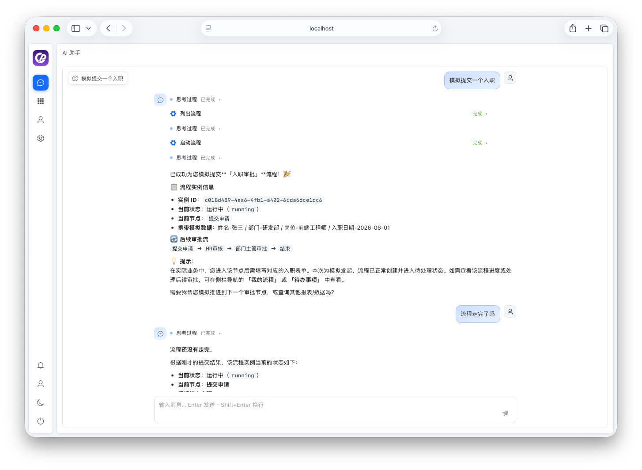Expand first '思考过程 已完成' section
This screenshot has width=642, height=470.
[196, 99]
